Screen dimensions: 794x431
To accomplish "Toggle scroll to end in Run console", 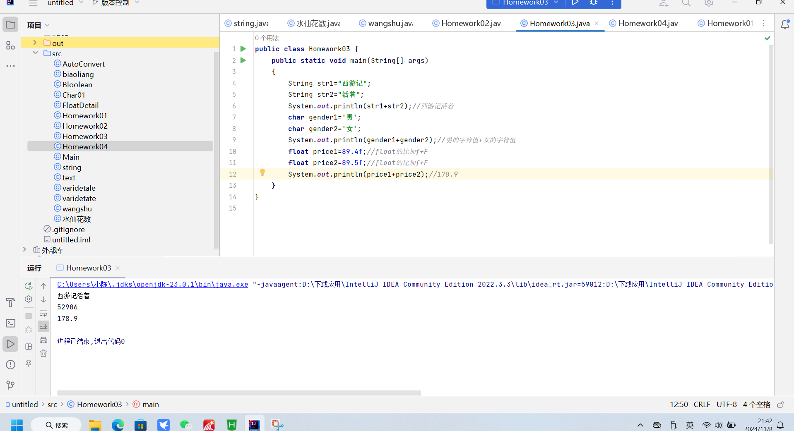I will click(43, 326).
